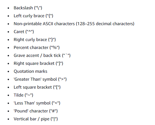Click the Backslash list item text

[x=28, y=8]
